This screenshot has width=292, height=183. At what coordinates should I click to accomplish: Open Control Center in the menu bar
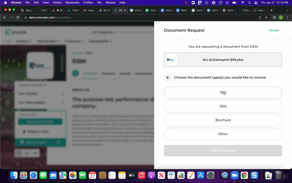[x=256, y=3]
